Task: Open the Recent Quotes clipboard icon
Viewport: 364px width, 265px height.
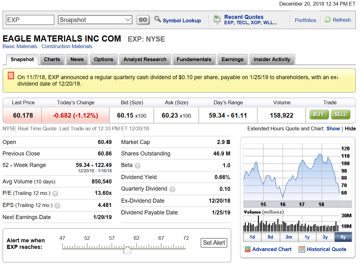Action: (217, 19)
